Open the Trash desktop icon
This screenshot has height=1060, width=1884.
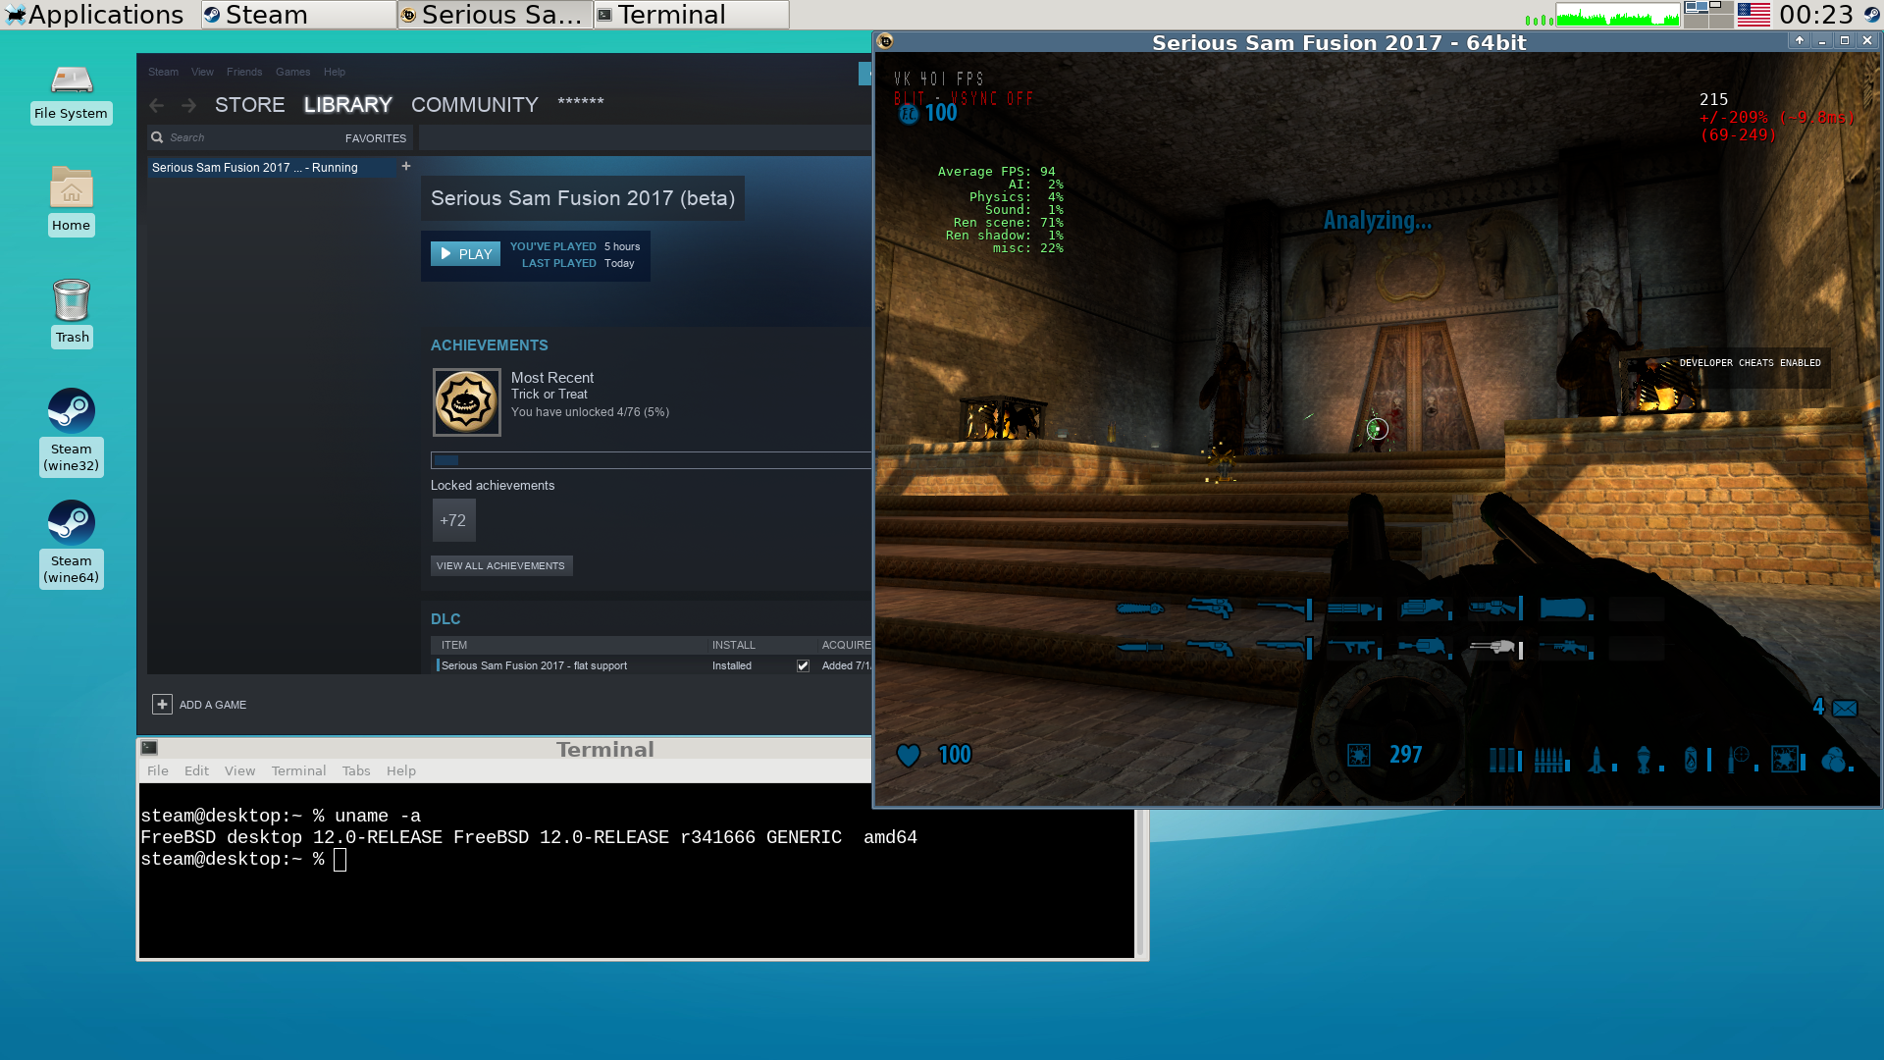(x=71, y=300)
